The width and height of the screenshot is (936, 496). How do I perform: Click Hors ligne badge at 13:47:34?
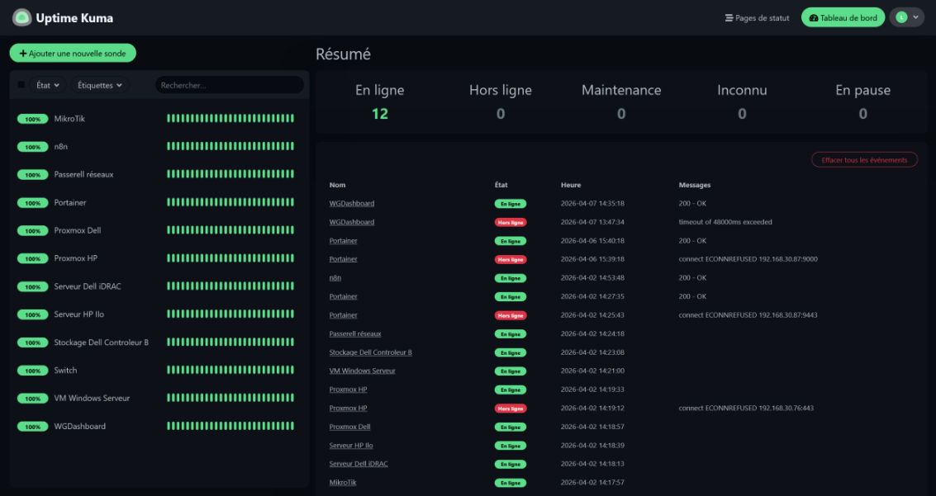511,222
